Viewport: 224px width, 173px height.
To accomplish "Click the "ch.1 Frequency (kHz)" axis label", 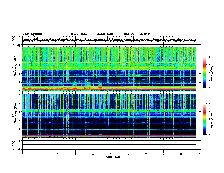I will tap(15, 66).
